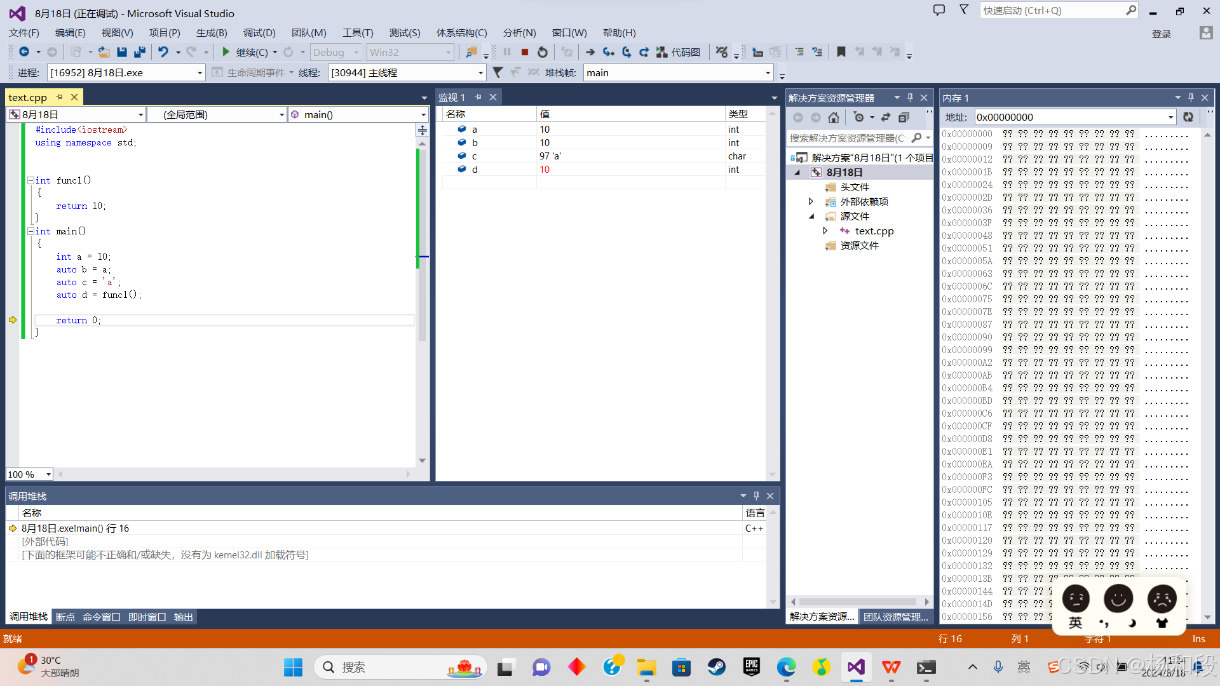The height and width of the screenshot is (686, 1220).
Task: Switch to the 输出 tab
Action: pos(184,617)
